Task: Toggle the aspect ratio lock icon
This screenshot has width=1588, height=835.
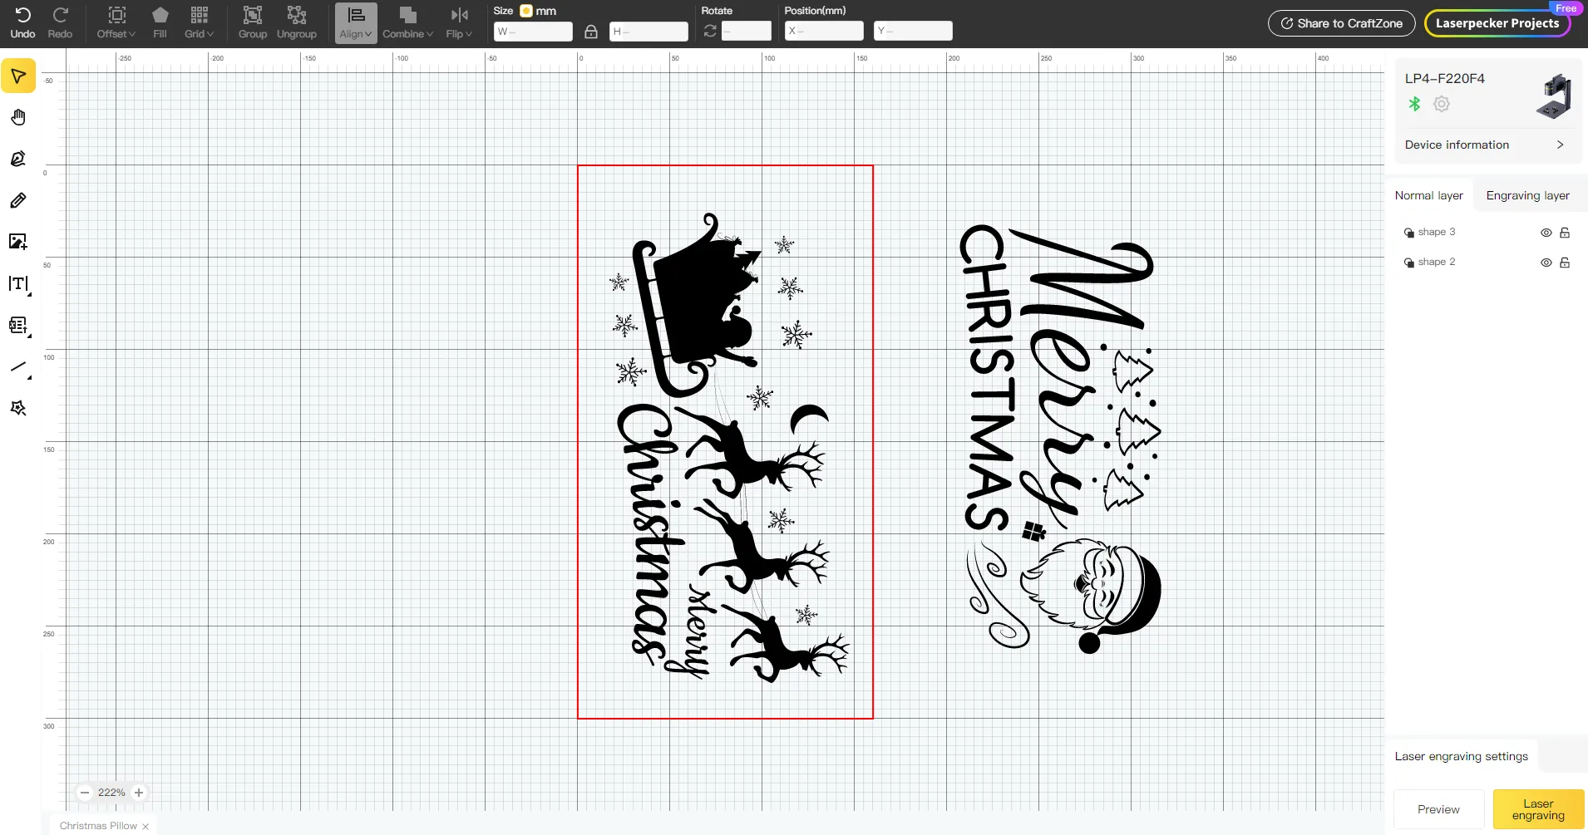Action: pyautogui.click(x=591, y=32)
